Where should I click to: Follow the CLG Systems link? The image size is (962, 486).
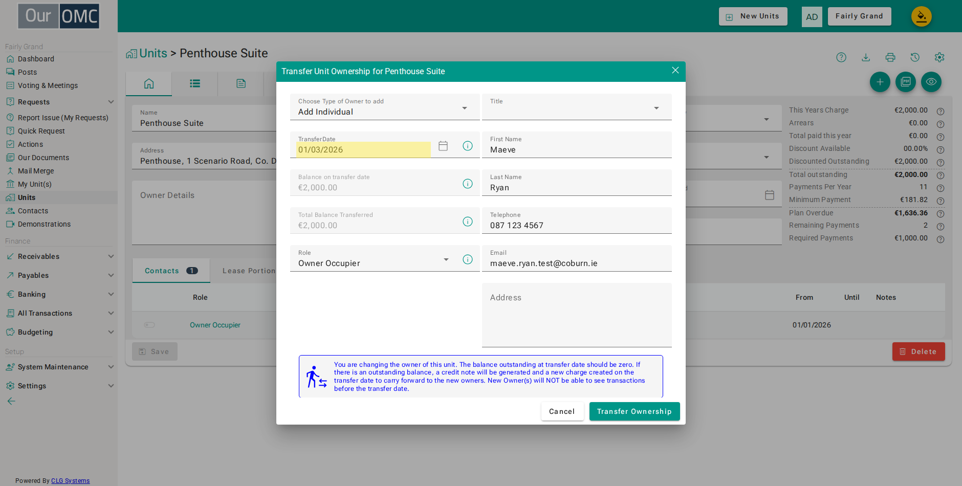tap(71, 481)
